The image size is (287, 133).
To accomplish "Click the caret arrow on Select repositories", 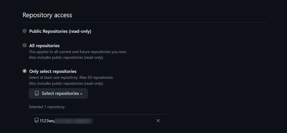I will point(81,94).
